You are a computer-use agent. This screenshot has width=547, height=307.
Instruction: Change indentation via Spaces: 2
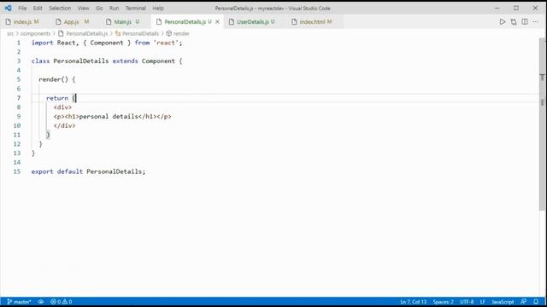coord(443,302)
